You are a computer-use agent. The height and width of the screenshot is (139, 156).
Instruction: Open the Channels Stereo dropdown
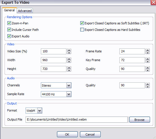point(69,85)
